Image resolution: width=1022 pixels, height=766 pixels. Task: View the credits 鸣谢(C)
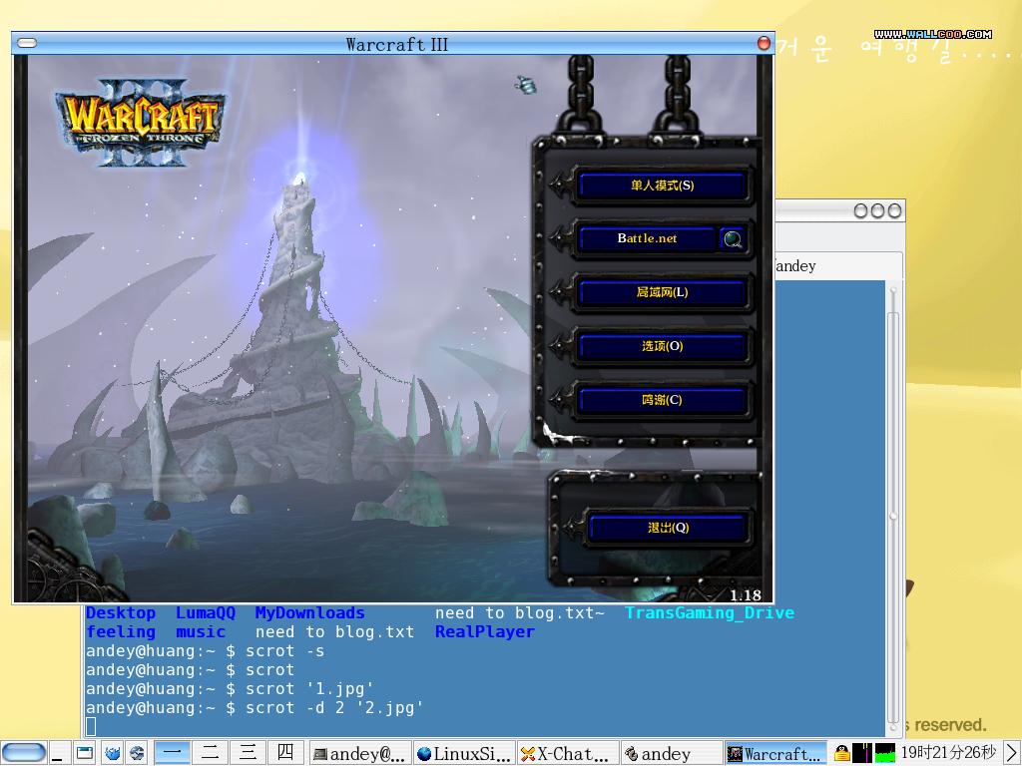click(x=662, y=400)
